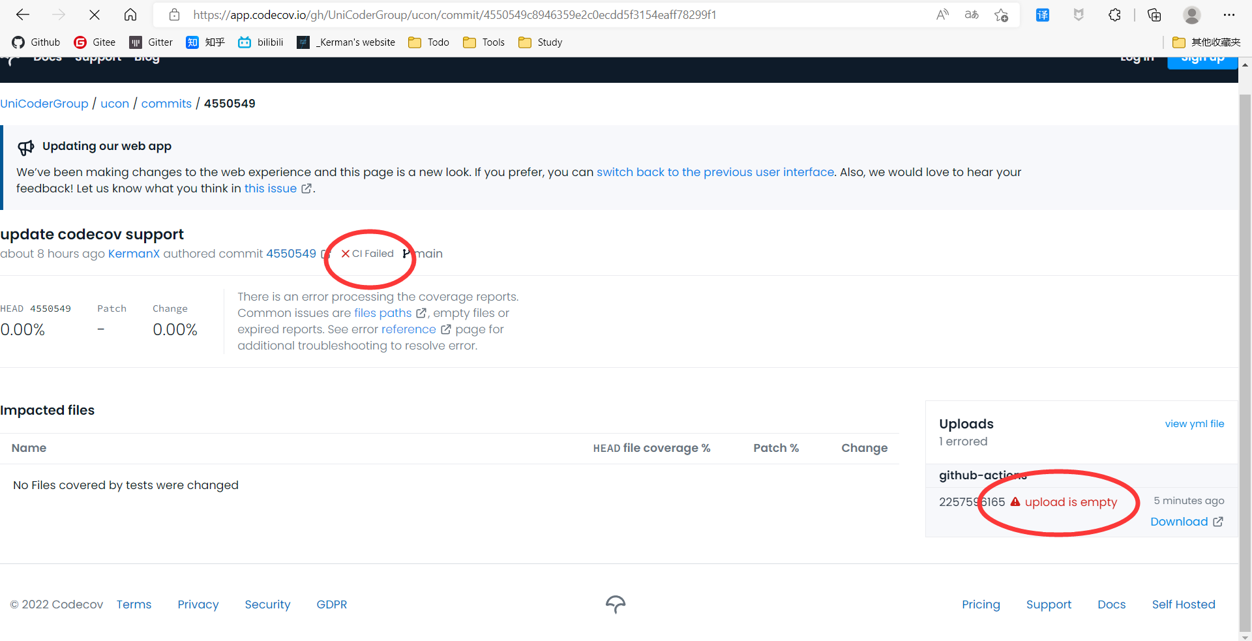The width and height of the screenshot is (1252, 641).
Task: Open the Study bookmarks folder
Action: pos(540,42)
